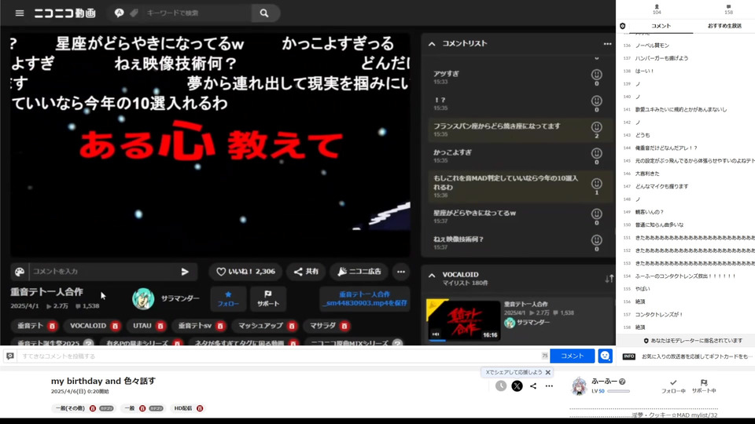The width and height of the screenshot is (755, 424).
Task: Switch search to tag mode icon
Action: coord(134,13)
